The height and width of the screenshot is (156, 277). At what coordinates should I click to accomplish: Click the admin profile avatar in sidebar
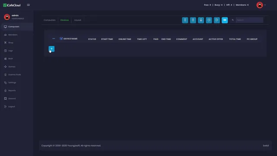(7, 17)
